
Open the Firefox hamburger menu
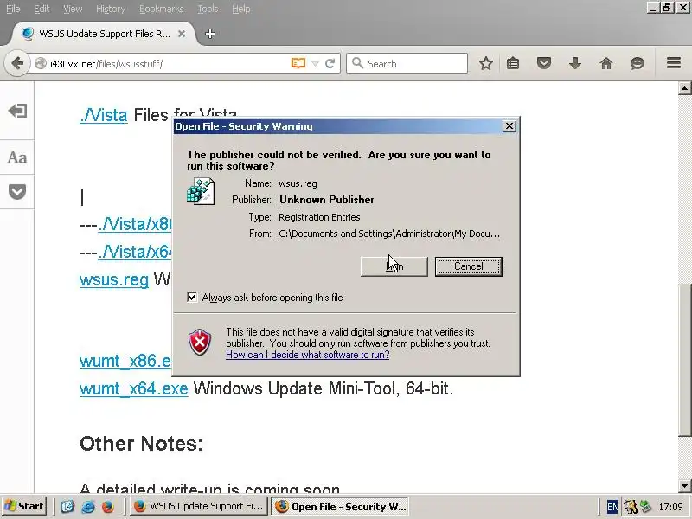(x=674, y=63)
